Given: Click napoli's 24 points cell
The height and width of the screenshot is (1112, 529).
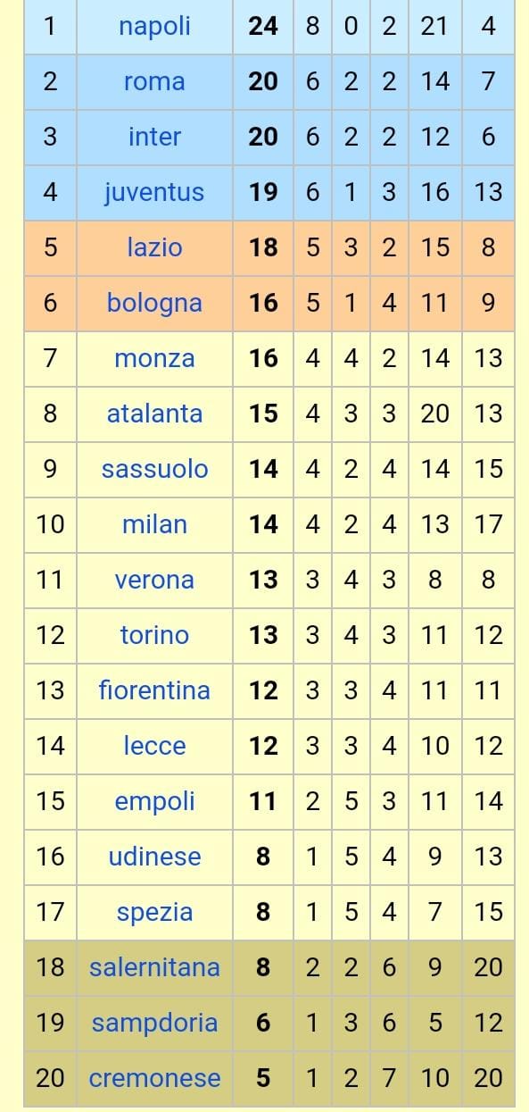Looking at the screenshot, I should pyautogui.click(x=263, y=26).
